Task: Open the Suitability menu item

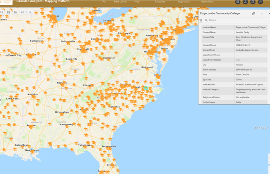Action: [x=160, y=2]
